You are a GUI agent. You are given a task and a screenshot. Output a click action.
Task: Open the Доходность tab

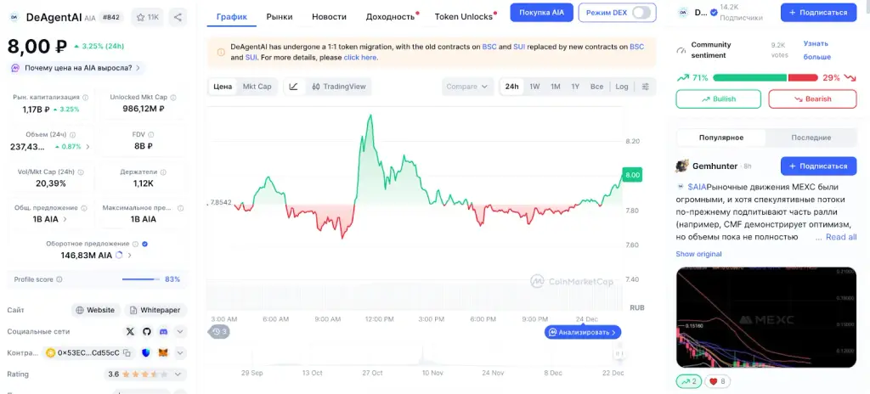391,17
